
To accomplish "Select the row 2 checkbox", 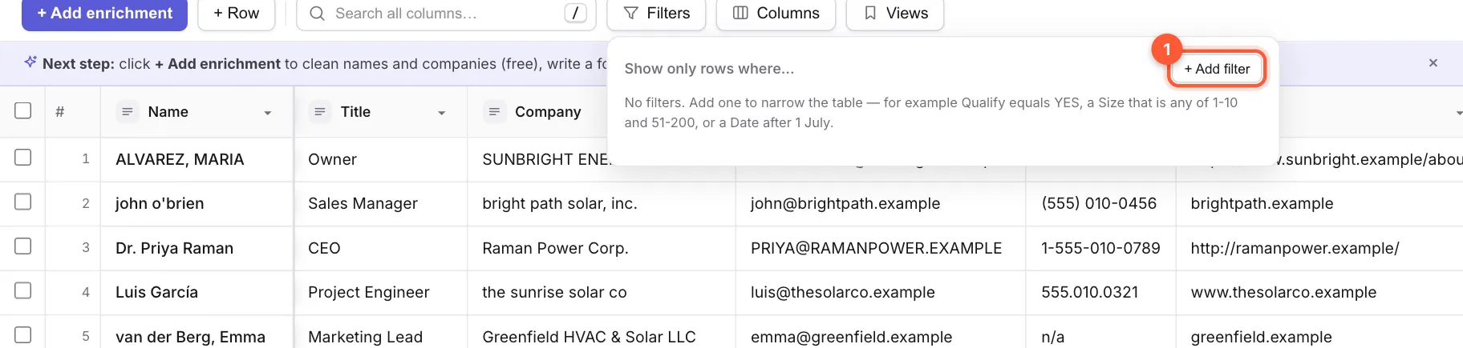I will 23,202.
